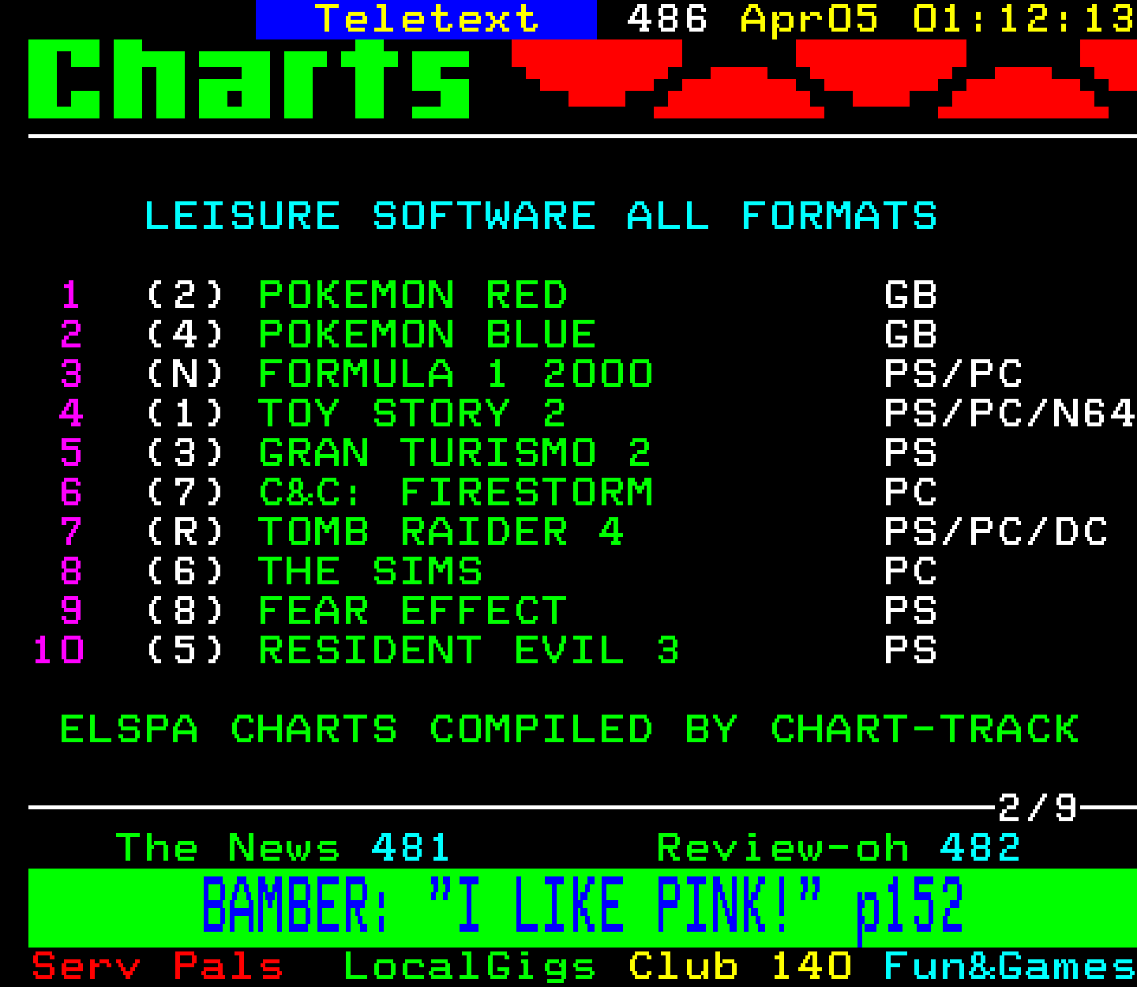The width and height of the screenshot is (1137, 987).
Task: Click GB format for Pokemon Blue
Action: pos(910,335)
